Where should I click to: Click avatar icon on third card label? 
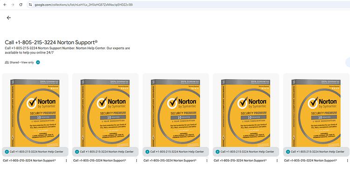147,152
